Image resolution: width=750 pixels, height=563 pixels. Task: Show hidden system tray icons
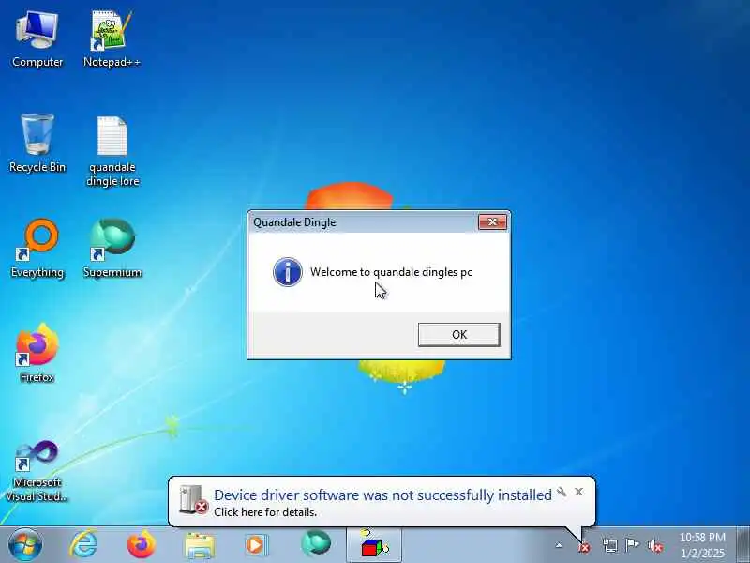(559, 545)
